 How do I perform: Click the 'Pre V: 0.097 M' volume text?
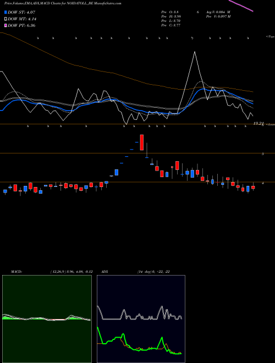pyautogui.click(x=218, y=16)
